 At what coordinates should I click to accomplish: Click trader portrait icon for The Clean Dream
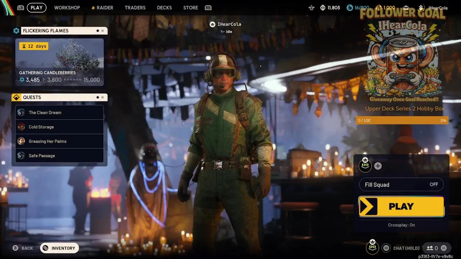[x=21, y=113]
